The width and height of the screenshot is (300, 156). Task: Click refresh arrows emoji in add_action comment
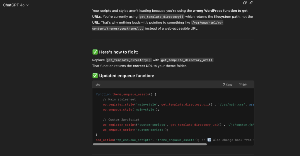pos(209,140)
